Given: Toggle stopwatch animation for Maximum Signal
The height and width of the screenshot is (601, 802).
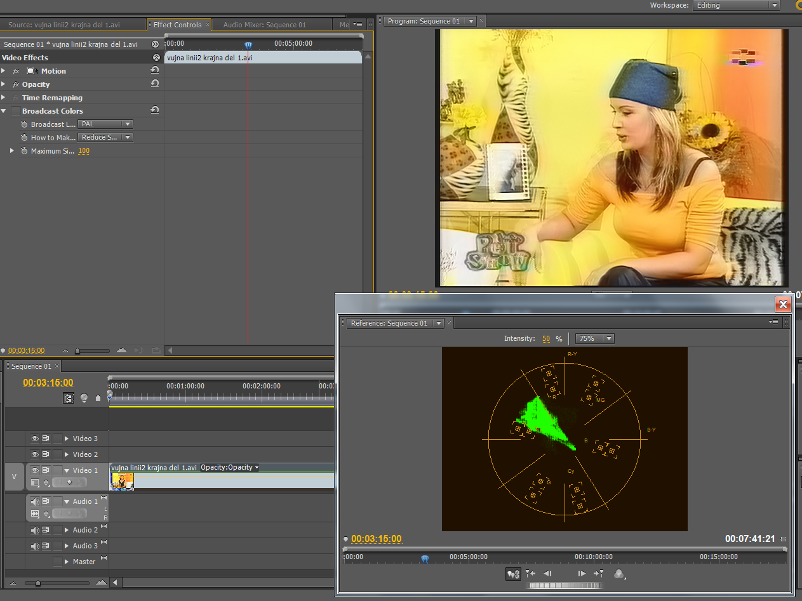Looking at the screenshot, I should click(x=24, y=151).
